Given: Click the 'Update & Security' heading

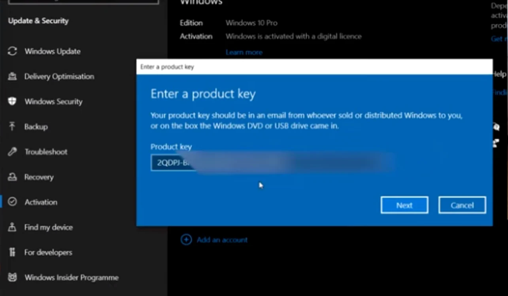Looking at the screenshot, I should pyautogui.click(x=38, y=21).
